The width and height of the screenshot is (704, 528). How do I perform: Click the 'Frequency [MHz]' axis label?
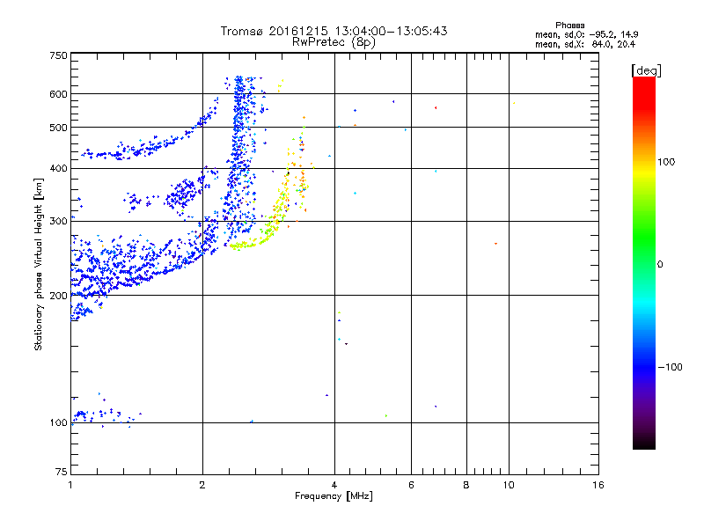pos(334,496)
